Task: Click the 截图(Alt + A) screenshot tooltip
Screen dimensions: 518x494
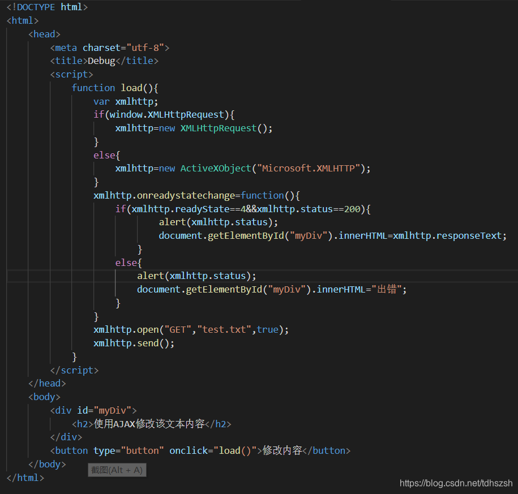Action: (117, 470)
